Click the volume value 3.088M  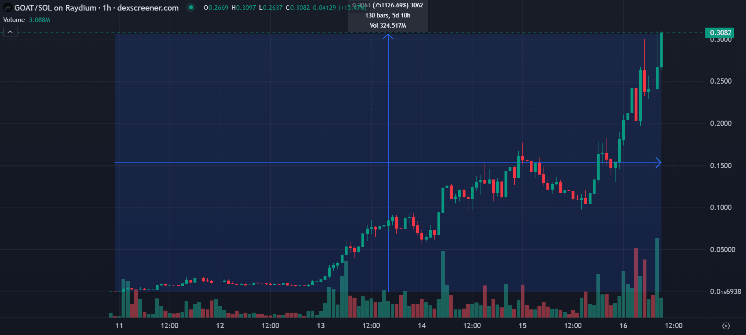39,19
